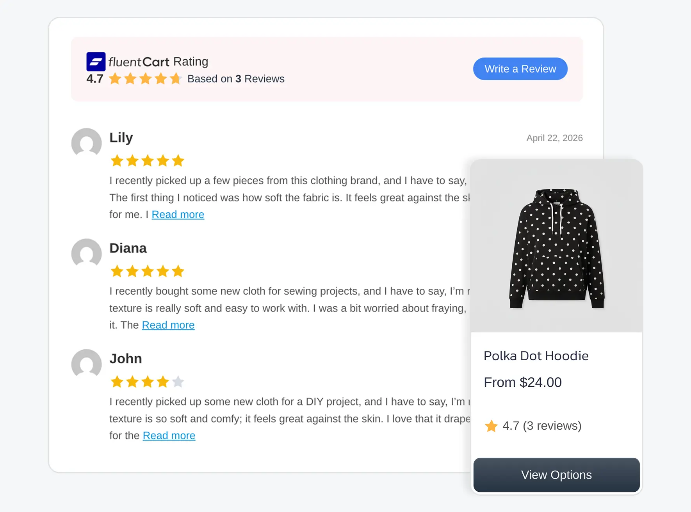Expand Lily's review with "Read more"
Image resolution: width=691 pixels, height=512 pixels.
(178, 214)
